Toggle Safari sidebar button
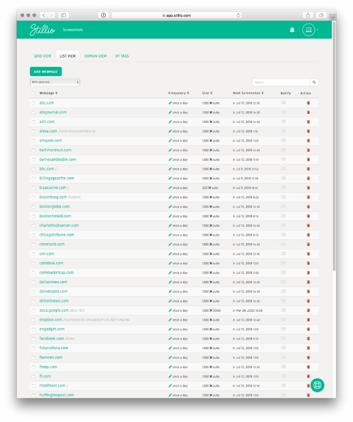This screenshot has width=353, height=422. pyautogui.click(x=63, y=15)
